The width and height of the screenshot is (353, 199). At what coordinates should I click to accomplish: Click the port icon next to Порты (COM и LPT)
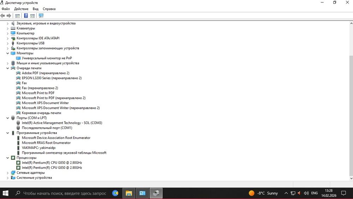13,118
